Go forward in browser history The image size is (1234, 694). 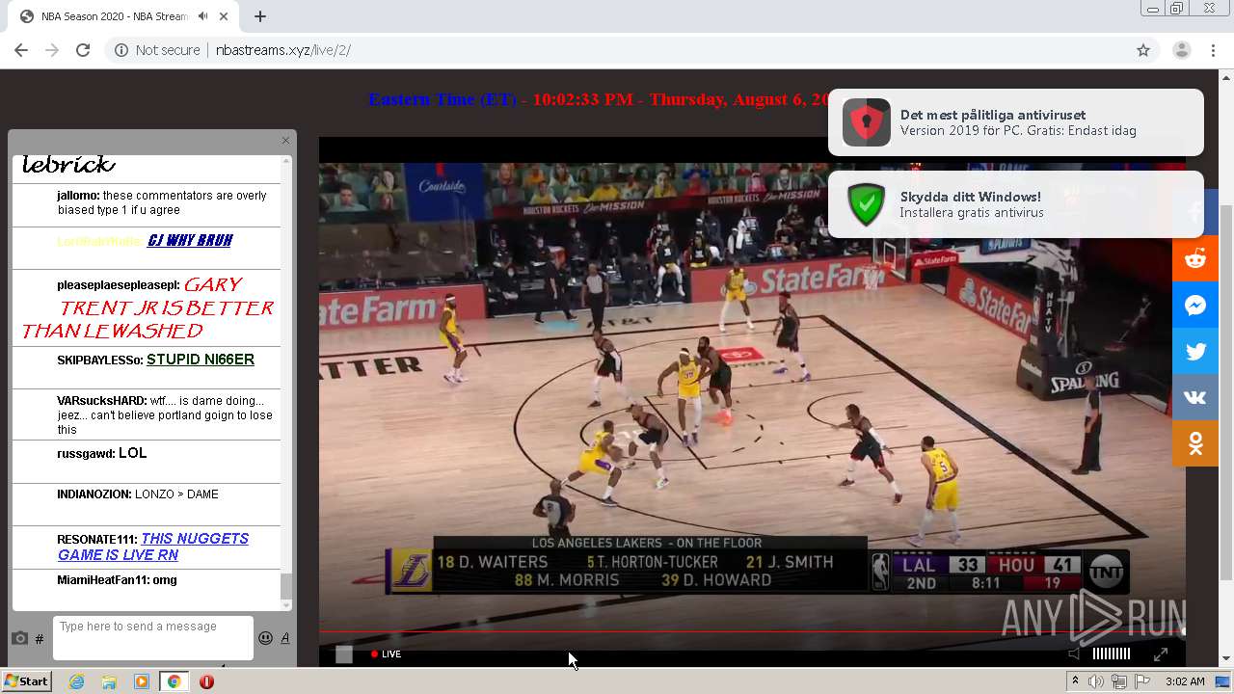click(52, 50)
